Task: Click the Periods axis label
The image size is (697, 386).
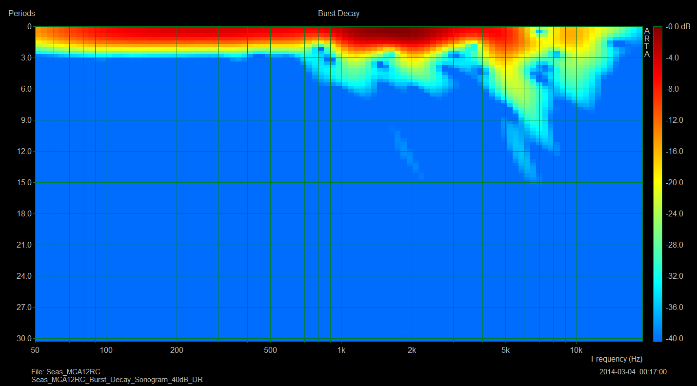Action: click(x=21, y=14)
